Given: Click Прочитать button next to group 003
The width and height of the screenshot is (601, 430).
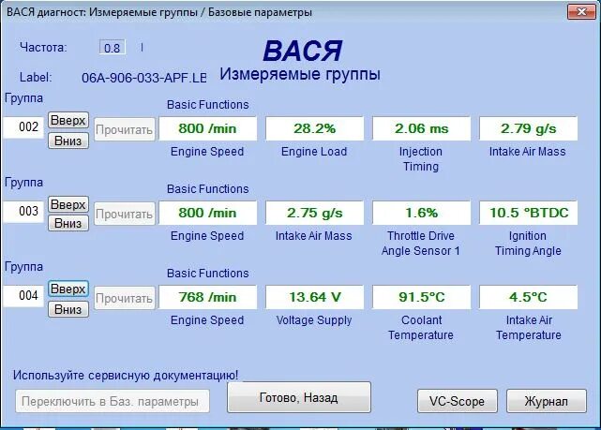Looking at the screenshot, I should point(125,214).
